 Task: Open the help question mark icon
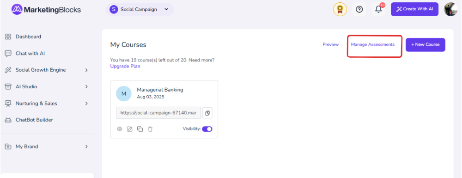[x=359, y=9]
